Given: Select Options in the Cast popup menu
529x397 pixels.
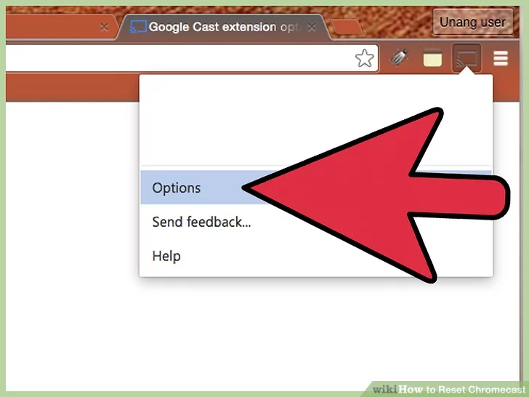Looking at the screenshot, I should [316, 188].
